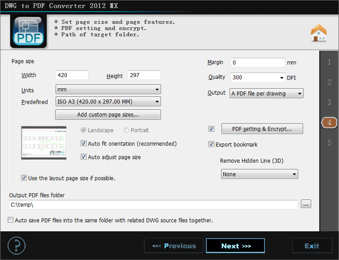Go to step 2 in sidebar

point(329,82)
